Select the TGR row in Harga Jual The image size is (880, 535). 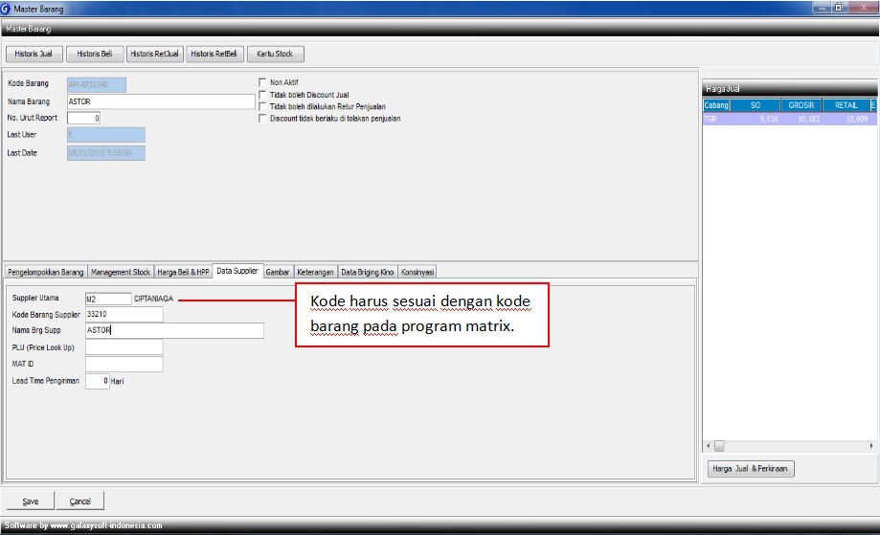click(x=788, y=120)
